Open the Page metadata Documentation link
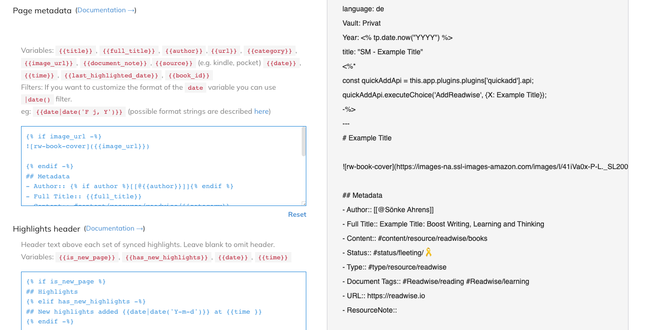 point(106,10)
